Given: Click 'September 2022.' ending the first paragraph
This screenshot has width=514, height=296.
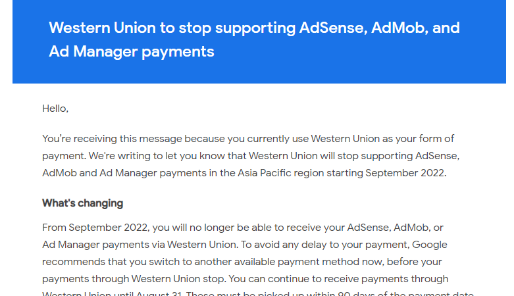Looking at the screenshot, I should tap(406, 173).
